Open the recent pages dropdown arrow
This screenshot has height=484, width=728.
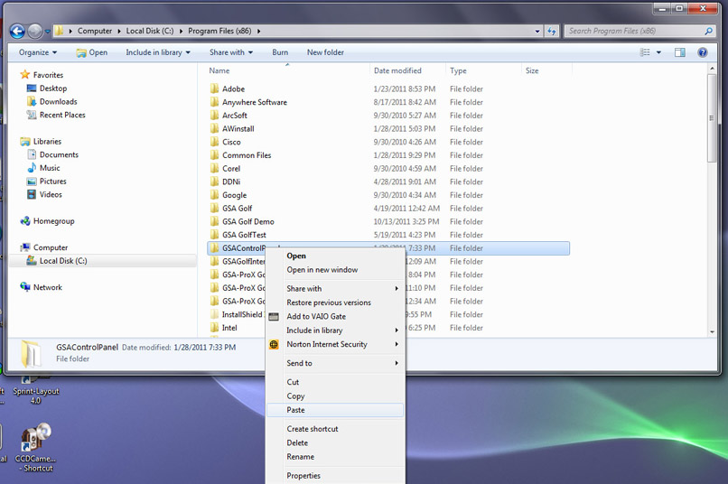[x=47, y=32]
